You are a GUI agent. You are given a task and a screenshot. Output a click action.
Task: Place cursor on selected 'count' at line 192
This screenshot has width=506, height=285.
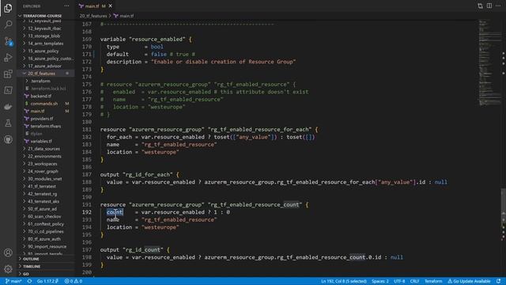[115, 212]
